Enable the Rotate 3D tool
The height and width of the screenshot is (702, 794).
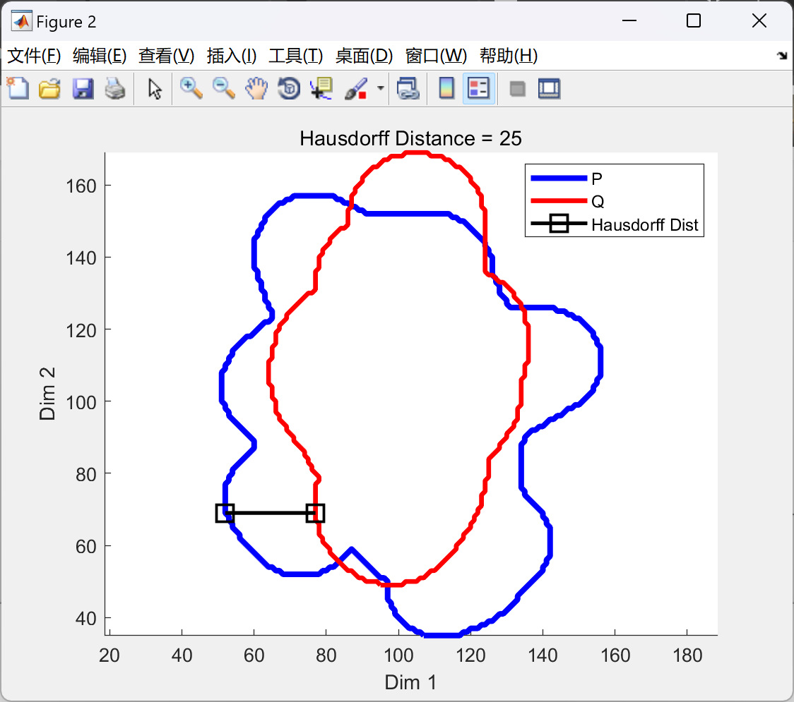pos(289,88)
